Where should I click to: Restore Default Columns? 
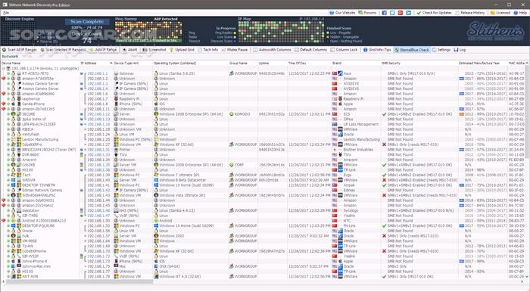coord(310,50)
